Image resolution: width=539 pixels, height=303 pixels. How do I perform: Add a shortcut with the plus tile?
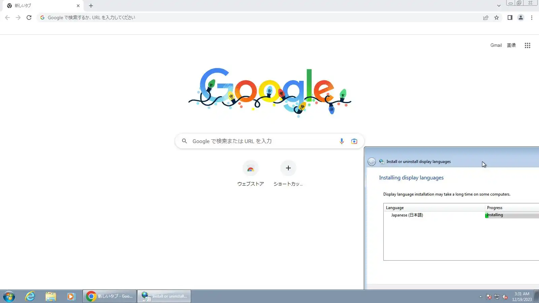pyautogui.click(x=288, y=174)
